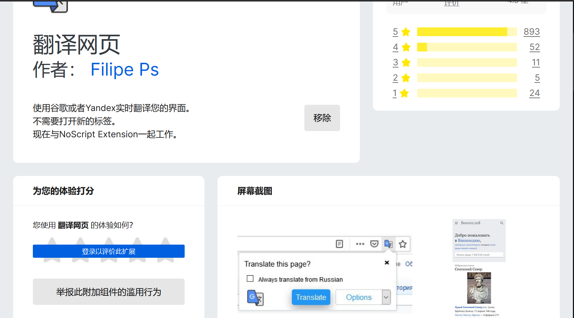Screen dimensions: 574x318
Task: Click the 不需要打开新的标签 description line
Action: [x=75, y=121]
